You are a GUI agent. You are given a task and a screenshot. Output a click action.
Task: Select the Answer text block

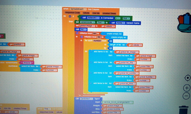[x=27, y=63]
